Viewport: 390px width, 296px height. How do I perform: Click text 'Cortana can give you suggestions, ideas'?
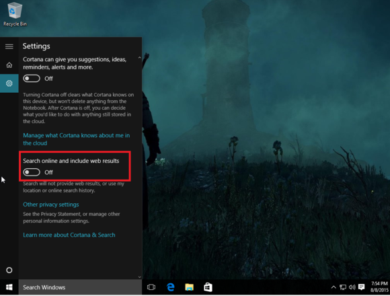(75, 60)
